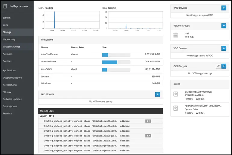Add a new RAID device
232x155 pixels.
[x=224, y=8]
